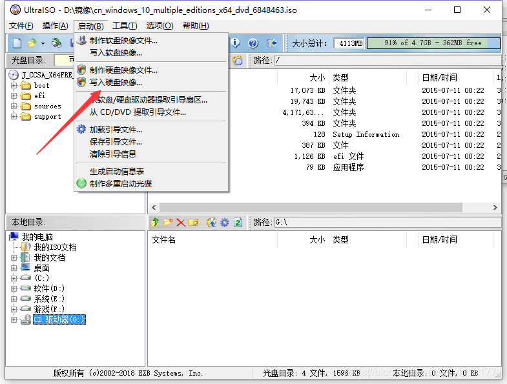
Task: Click the green disc icon by 制作多重启动光碟
Action: [x=81, y=183]
